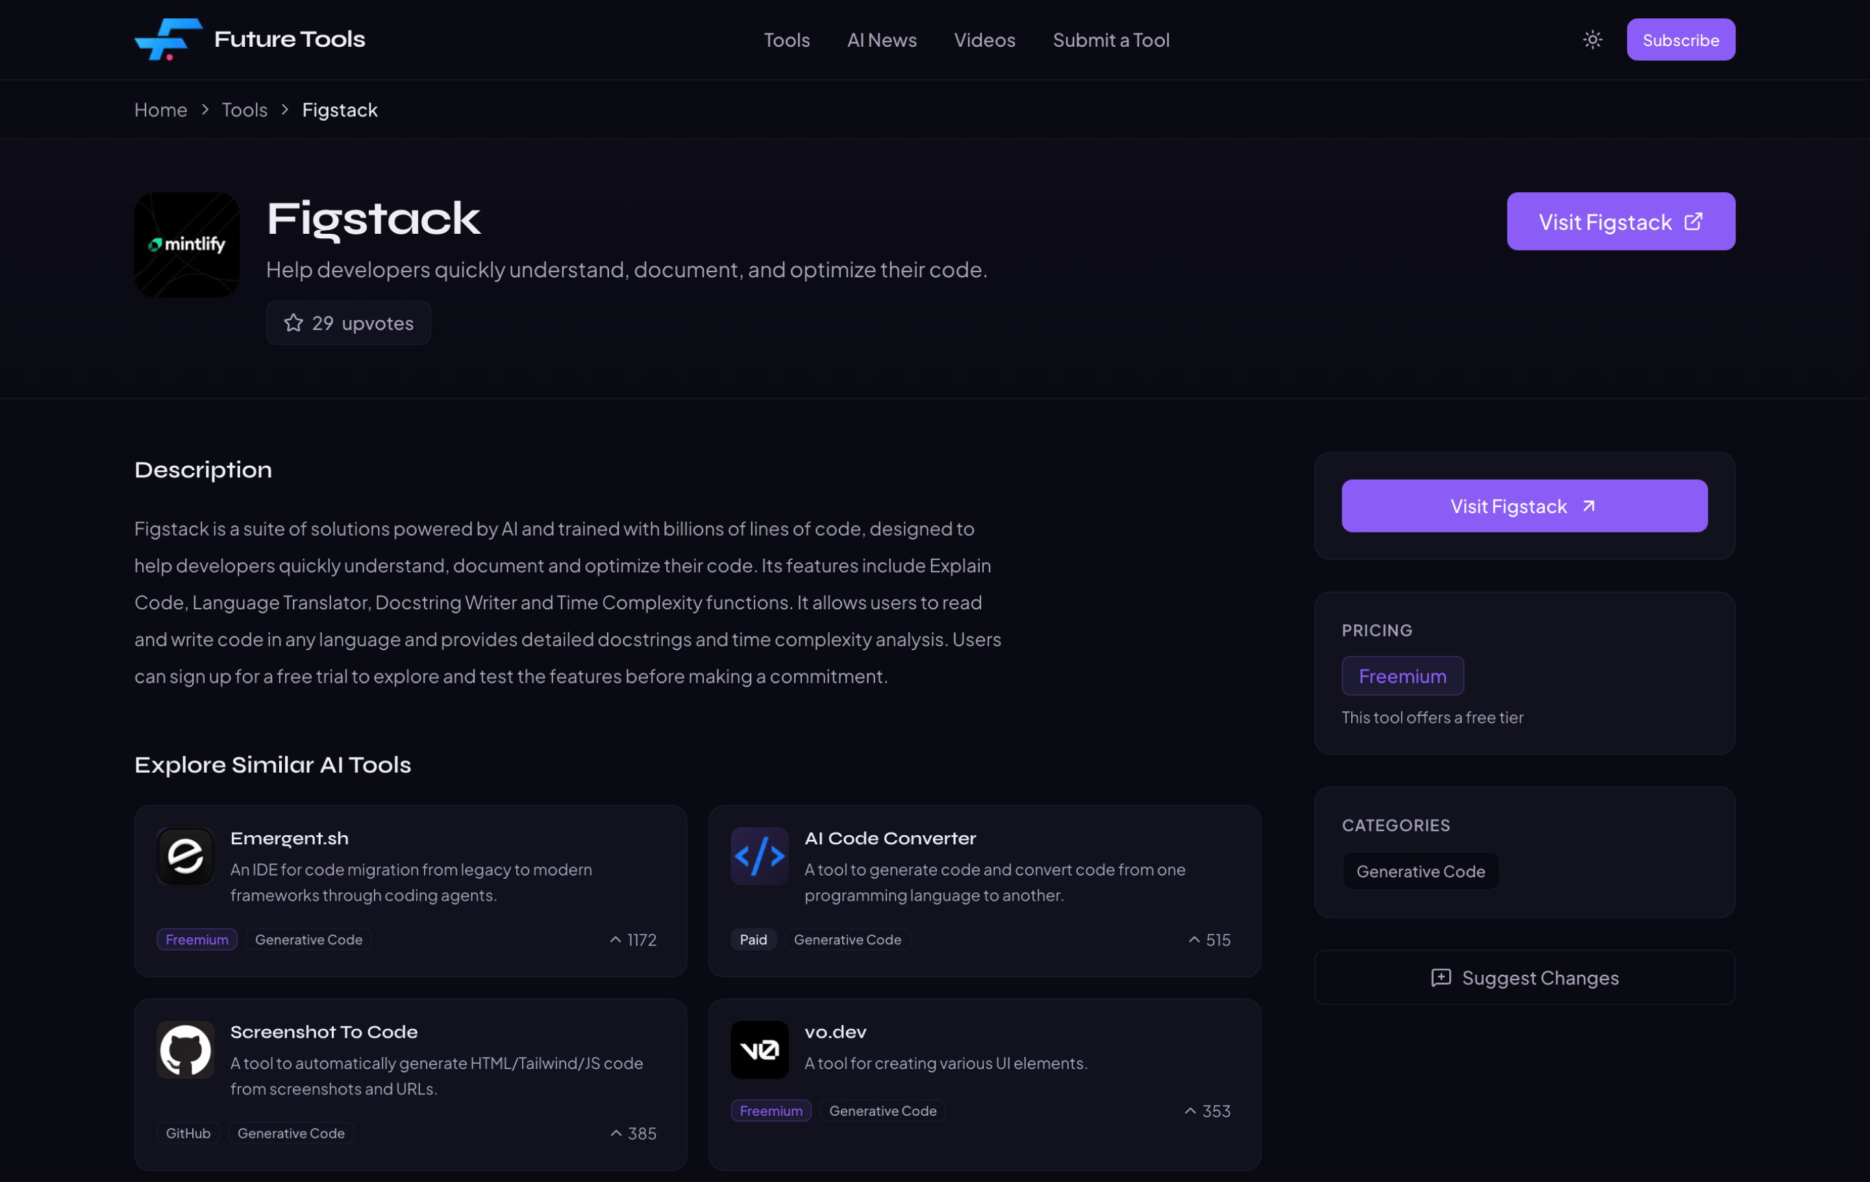Click the Generative Code category chip in sidebar
The height and width of the screenshot is (1182, 1870).
point(1421,870)
